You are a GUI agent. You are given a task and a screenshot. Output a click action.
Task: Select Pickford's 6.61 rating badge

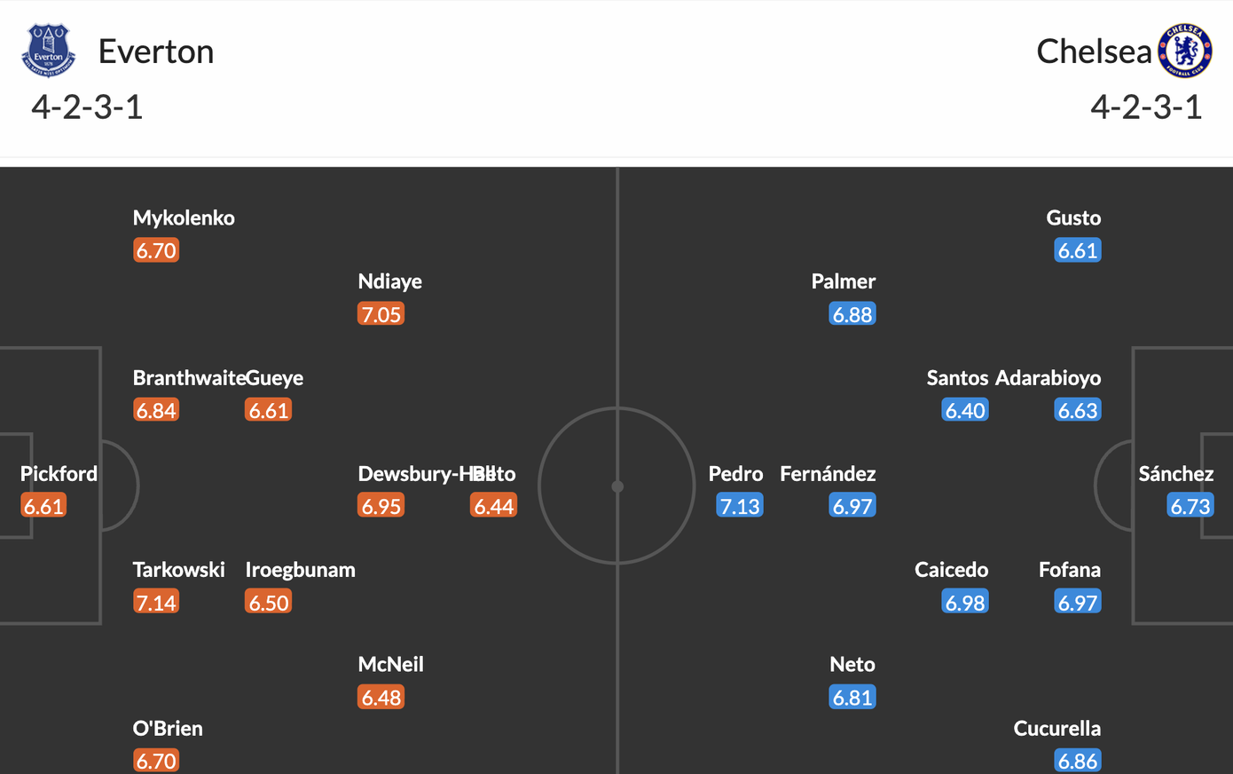coord(43,506)
